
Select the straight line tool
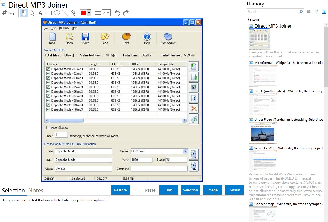(65, 13)
